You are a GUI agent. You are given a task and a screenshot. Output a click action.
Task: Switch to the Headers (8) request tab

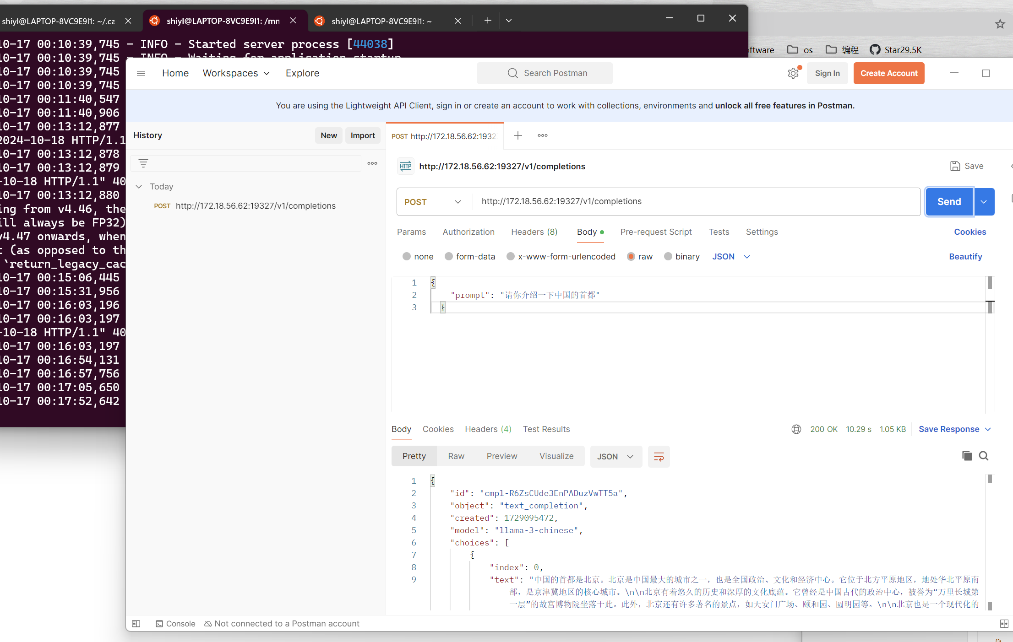534,232
